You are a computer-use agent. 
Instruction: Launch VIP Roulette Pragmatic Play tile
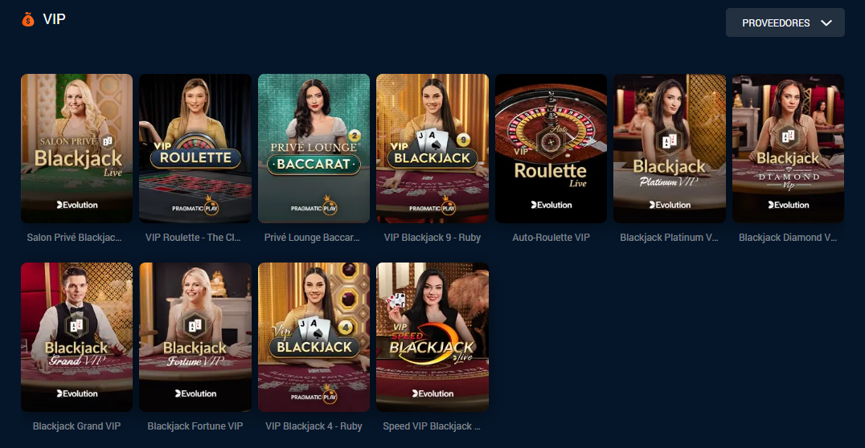point(195,149)
